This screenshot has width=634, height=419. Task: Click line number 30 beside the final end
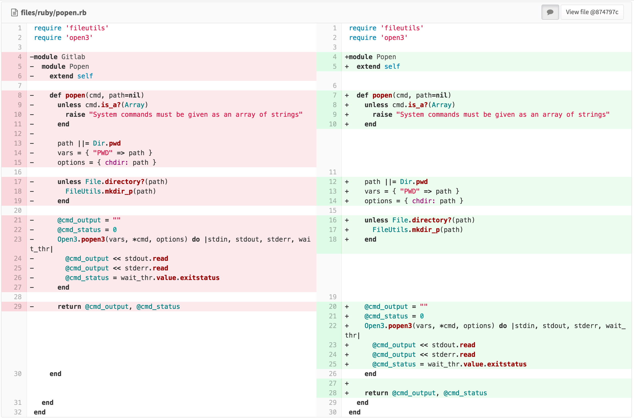point(332,412)
